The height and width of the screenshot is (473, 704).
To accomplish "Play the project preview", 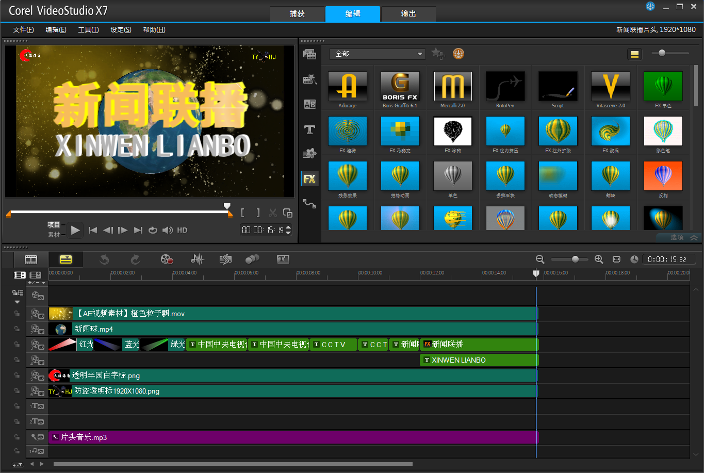I will (x=75, y=230).
